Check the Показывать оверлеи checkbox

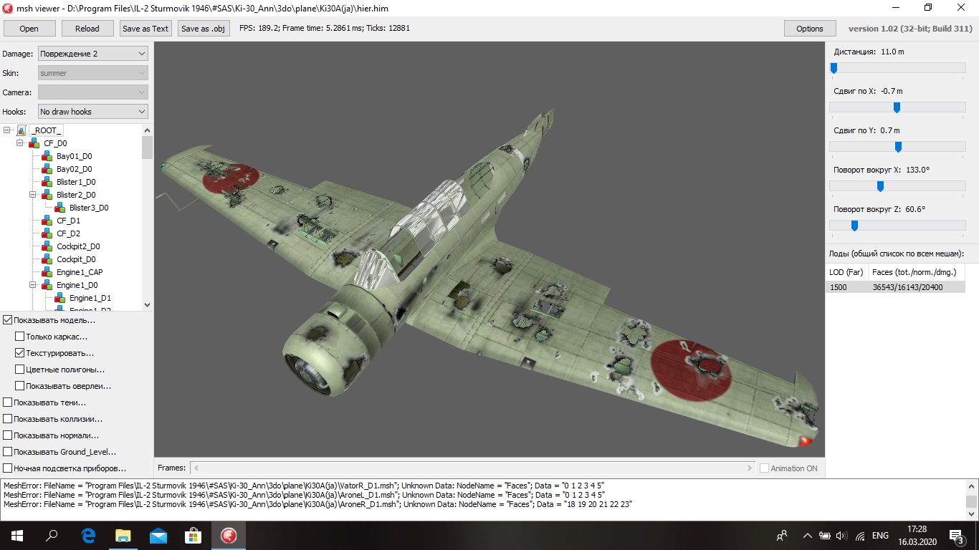pyautogui.click(x=20, y=386)
